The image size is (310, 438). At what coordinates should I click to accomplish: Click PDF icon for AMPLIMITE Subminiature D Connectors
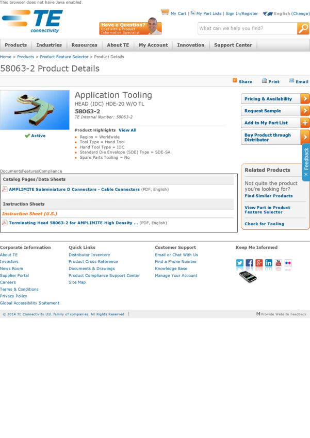(5, 189)
